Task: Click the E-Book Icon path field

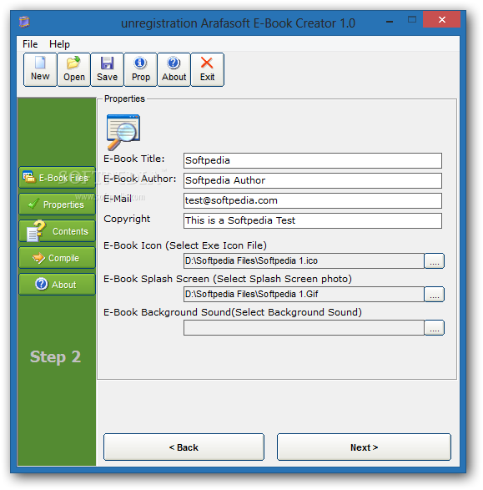Action: (x=304, y=260)
